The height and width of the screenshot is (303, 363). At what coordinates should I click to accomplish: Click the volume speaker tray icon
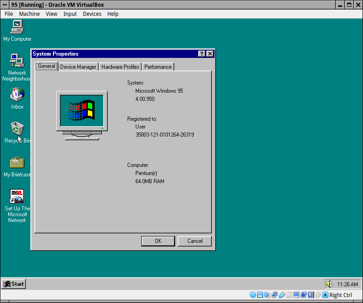(x=330, y=284)
